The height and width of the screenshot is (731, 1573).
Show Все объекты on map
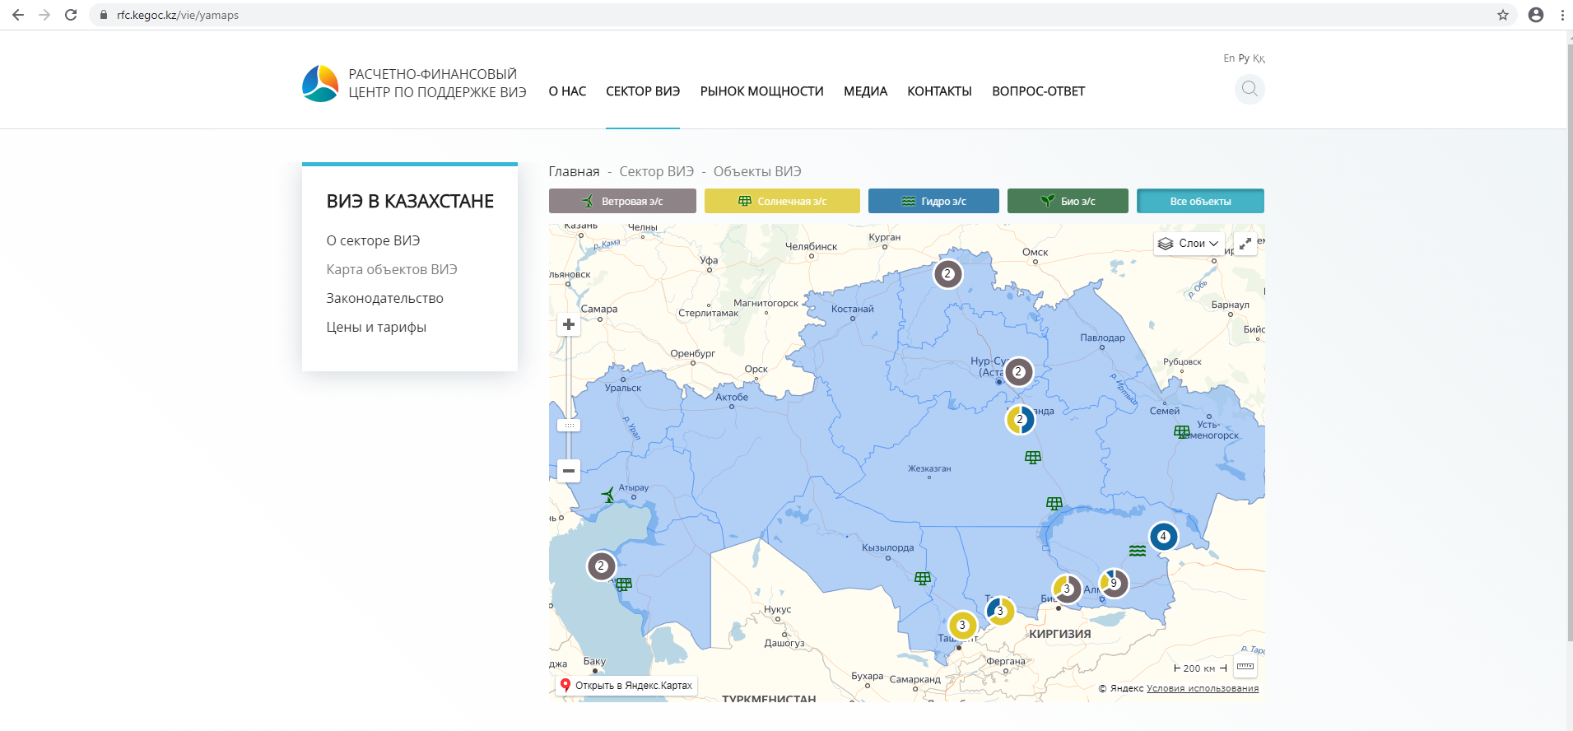pyautogui.click(x=1200, y=201)
